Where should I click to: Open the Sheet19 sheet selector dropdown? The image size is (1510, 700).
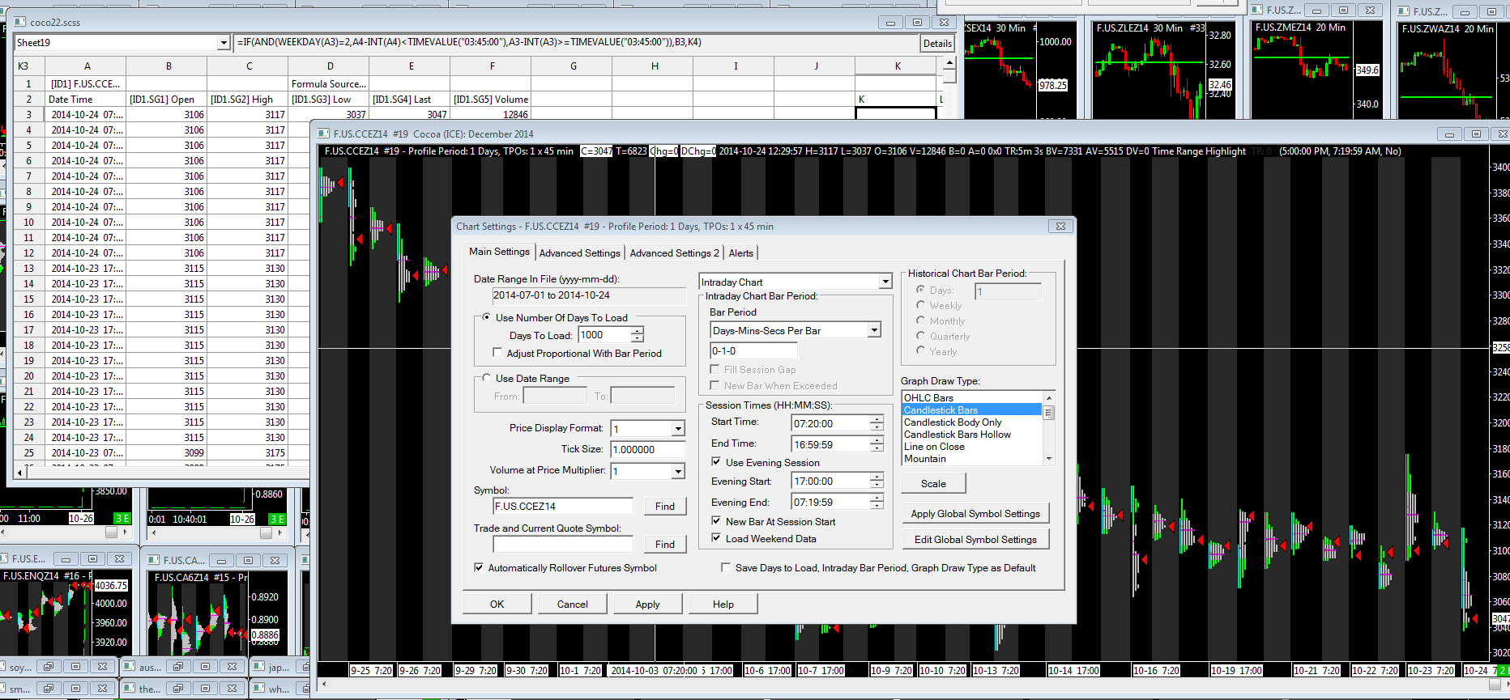coord(224,43)
